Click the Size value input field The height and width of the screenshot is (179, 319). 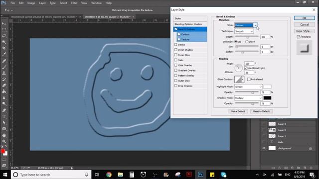(x=265, y=47)
